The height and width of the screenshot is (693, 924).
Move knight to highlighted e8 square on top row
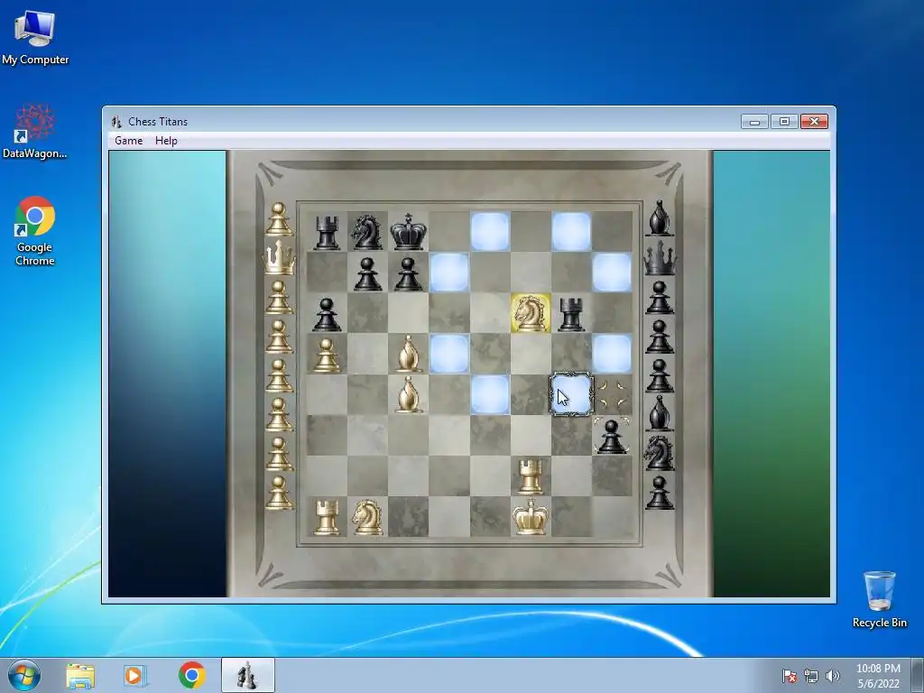coord(490,232)
